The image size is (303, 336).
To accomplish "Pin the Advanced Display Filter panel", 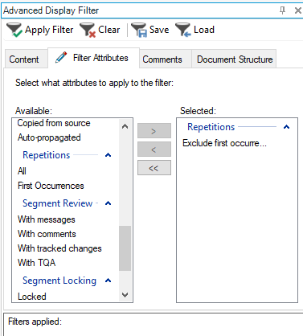I will pos(282,10).
